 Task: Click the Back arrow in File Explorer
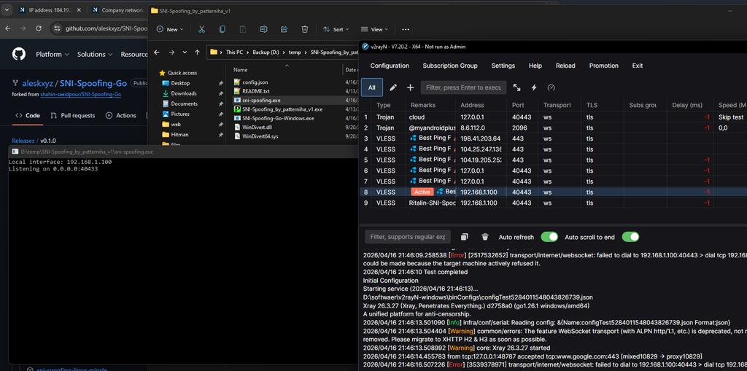[157, 52]
